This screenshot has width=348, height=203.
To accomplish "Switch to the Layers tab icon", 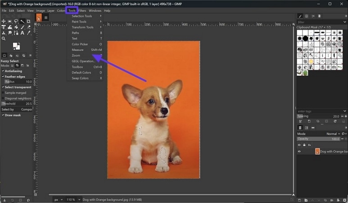I will (x=300, y=128).
